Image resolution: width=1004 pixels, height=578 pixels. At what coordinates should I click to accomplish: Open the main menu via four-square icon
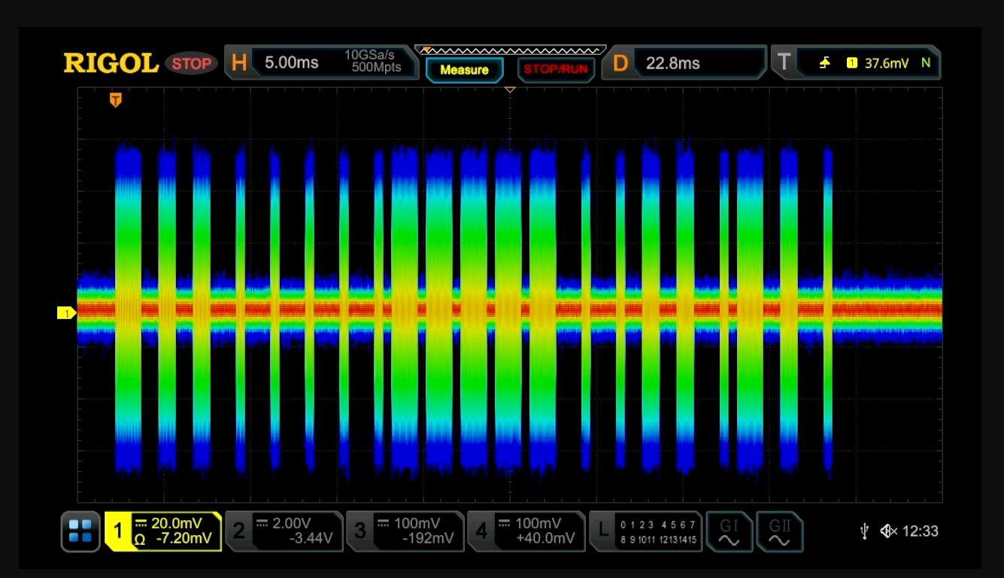point(80,532)
